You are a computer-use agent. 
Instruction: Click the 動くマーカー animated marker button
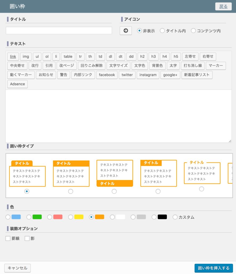(x=21, y=75)
